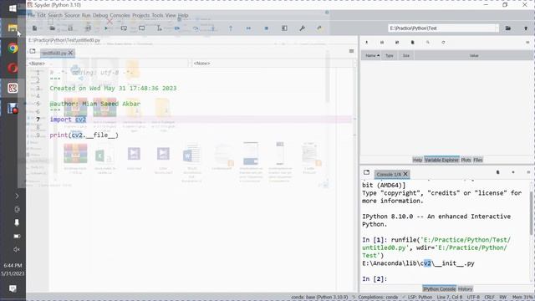Open the Consoles menu
Viewport: 535px width, 301px height.
pyautogui.click(x=120, y=15)
